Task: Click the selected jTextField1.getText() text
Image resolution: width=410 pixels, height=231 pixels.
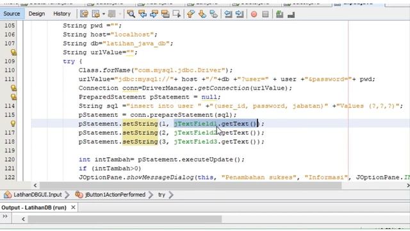Action: 216,124
